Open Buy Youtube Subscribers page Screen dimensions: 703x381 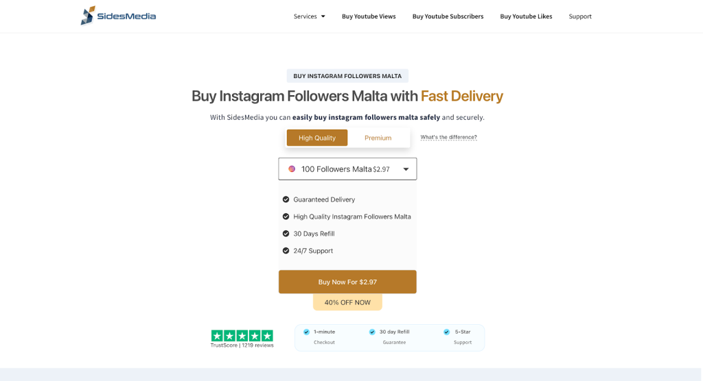coord(448,16)
